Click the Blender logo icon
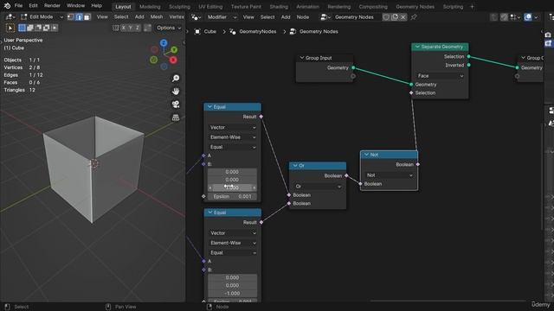 coord(7,6)
